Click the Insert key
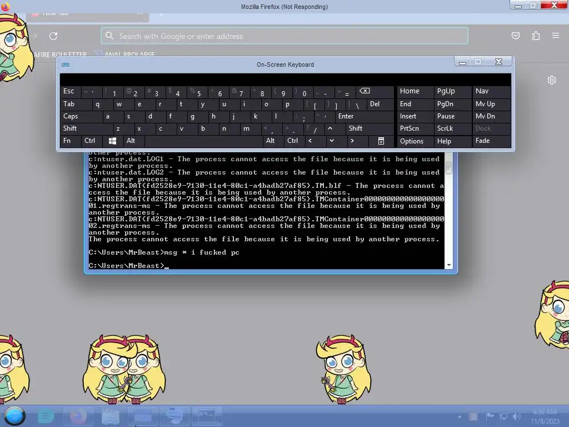Screen dimensions: 569x427 415,116
